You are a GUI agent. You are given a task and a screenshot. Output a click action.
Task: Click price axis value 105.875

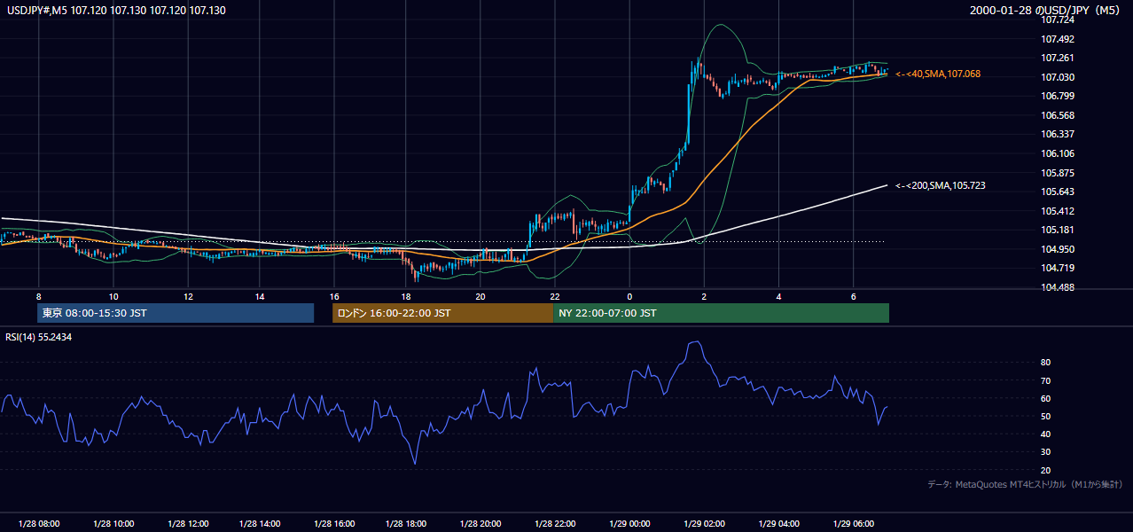coord(1058,173)
